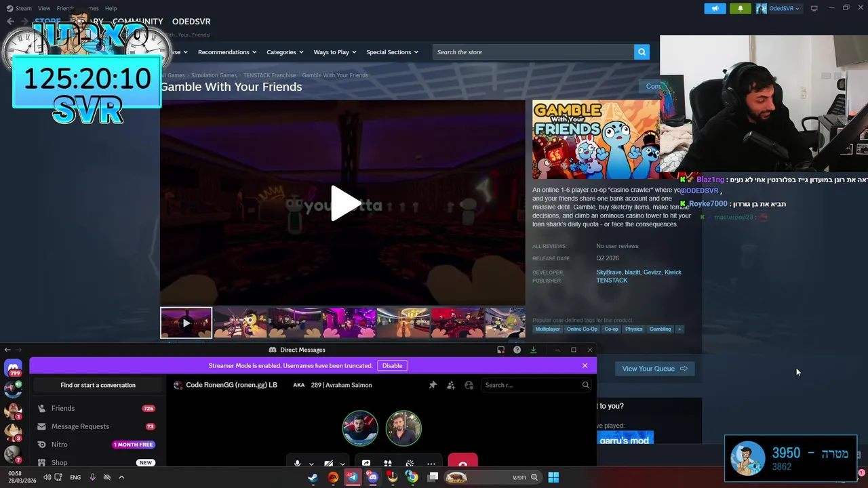
Task: Select fourth pink casino screenshot thumbnail
Action: point(349,323)
